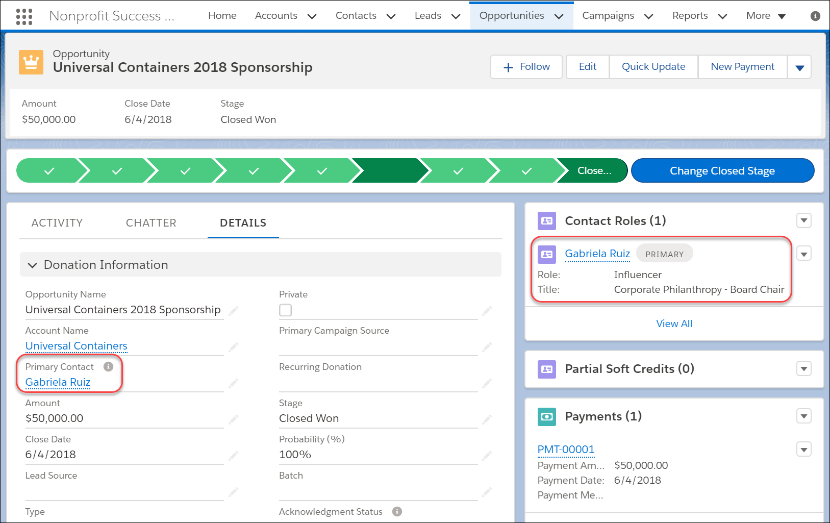Open Partial Soft Credits panel actions dropdown

[x=804, y=368]
